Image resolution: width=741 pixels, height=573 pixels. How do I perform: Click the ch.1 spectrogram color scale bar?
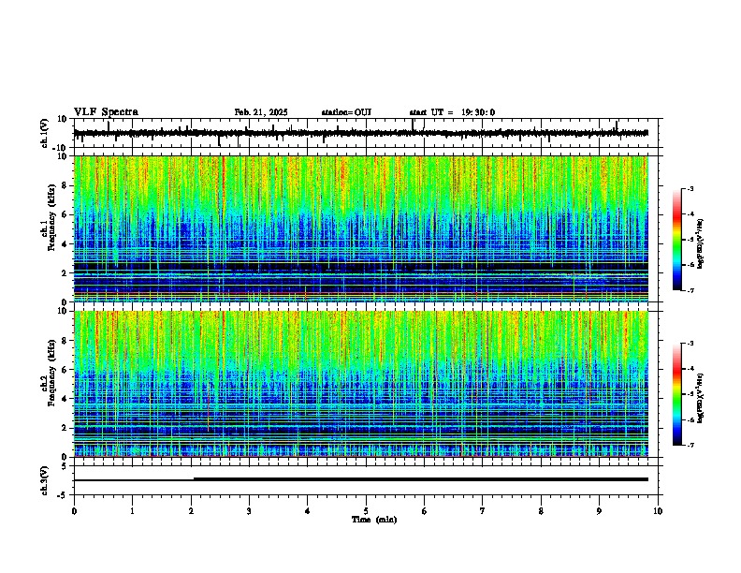[677, 240]
